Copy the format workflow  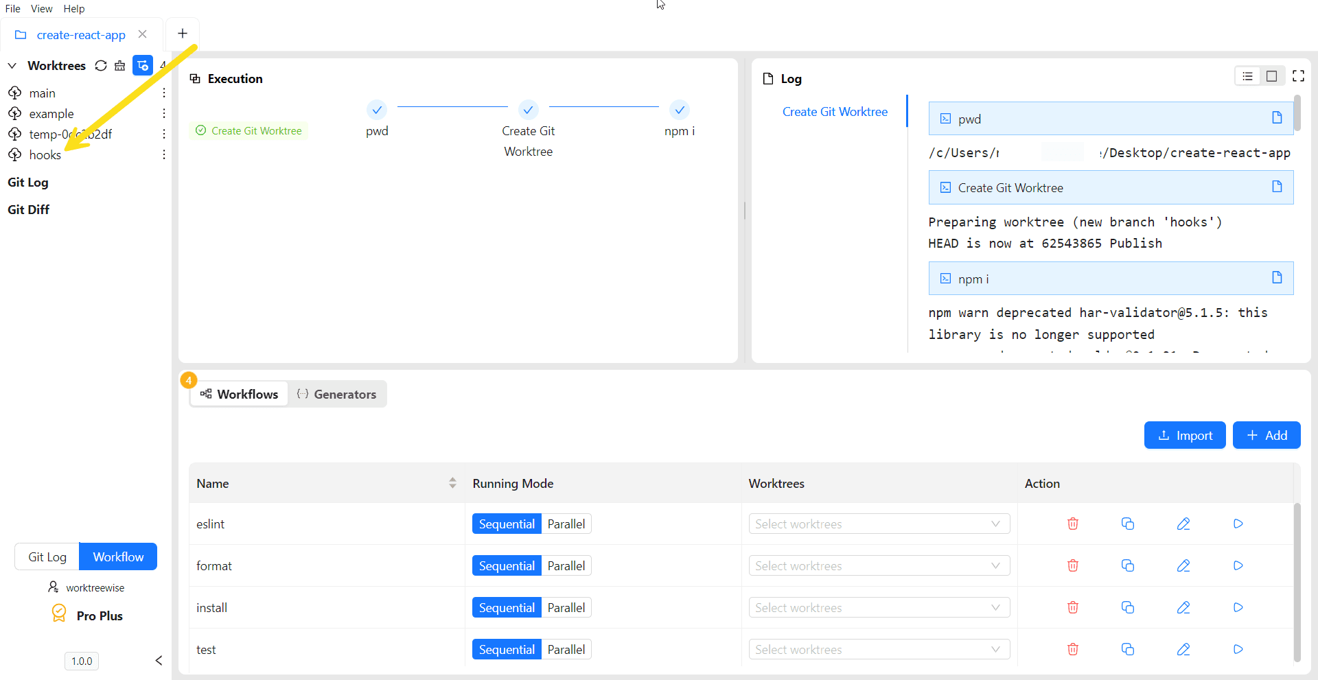pyautogui.click(x=1127, y=565)
